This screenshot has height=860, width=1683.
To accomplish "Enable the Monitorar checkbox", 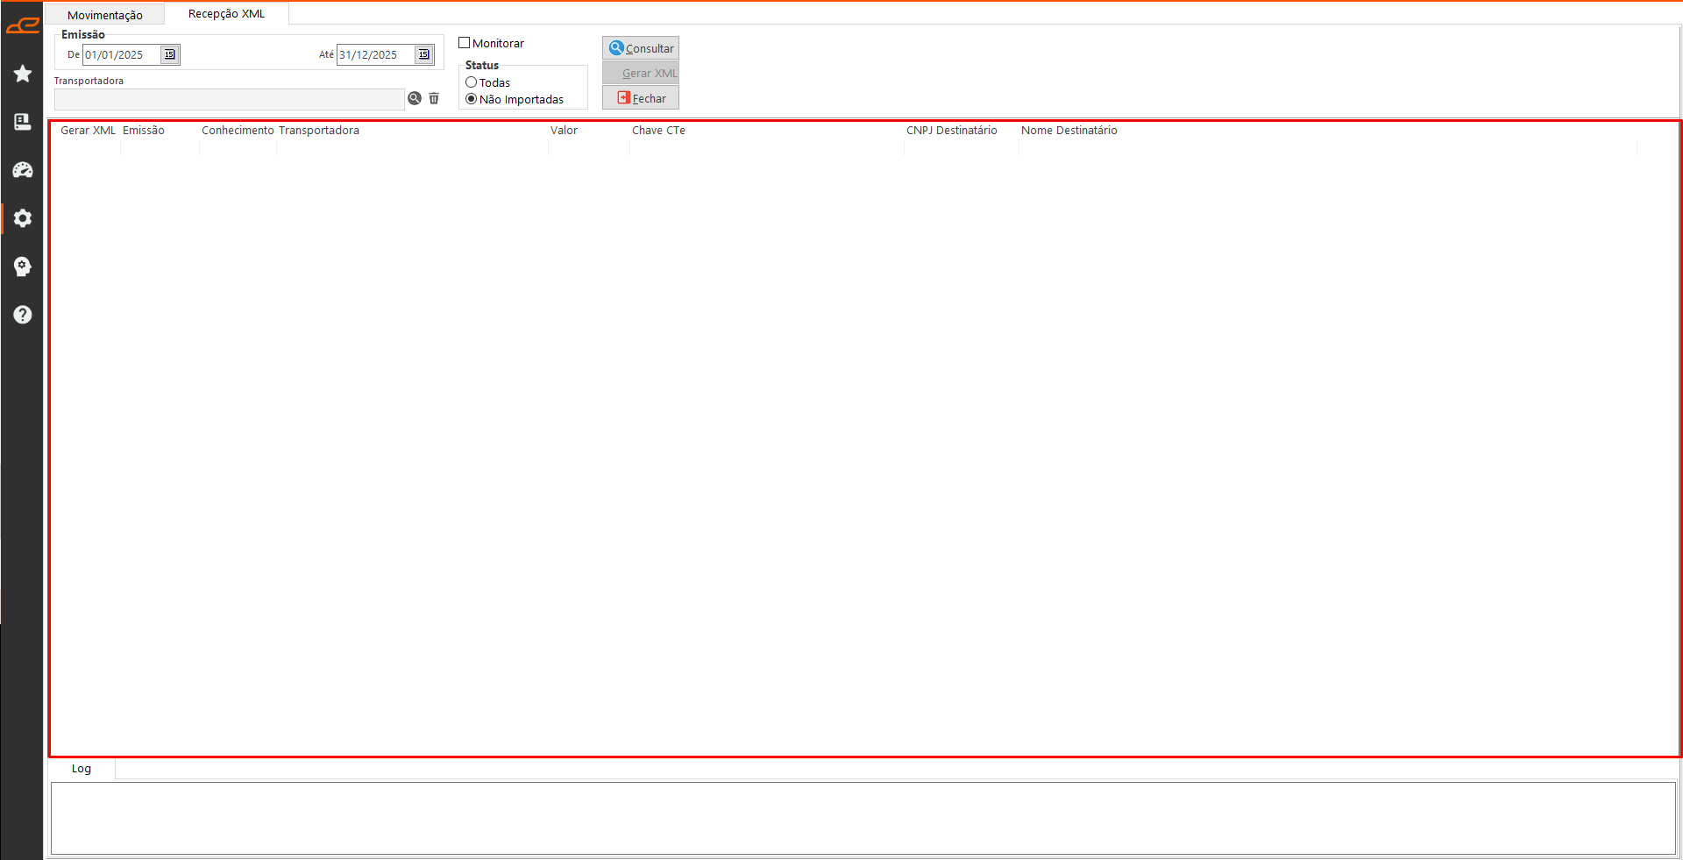I will pyautogui.click(x=465, y=43).
